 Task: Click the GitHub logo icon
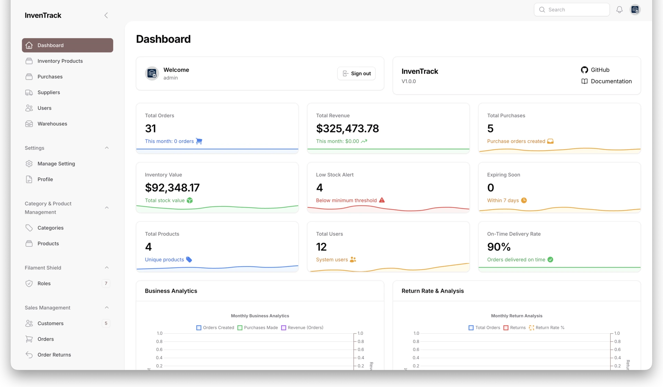(584, 70)
